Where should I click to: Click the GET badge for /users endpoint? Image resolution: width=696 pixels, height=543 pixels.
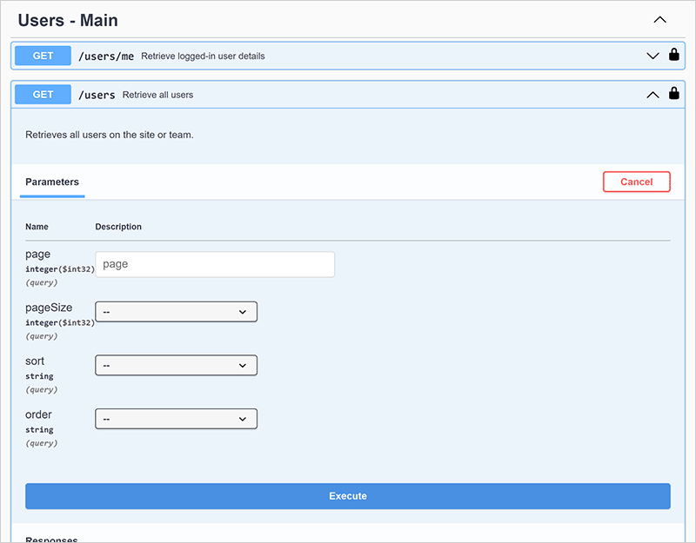coord(43,95)
